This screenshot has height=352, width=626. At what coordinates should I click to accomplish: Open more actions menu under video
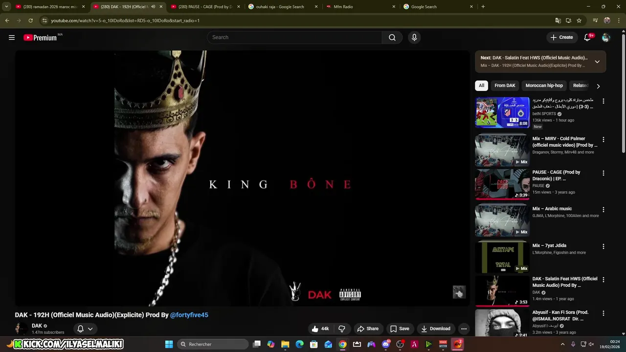click(x=464, y=329)
